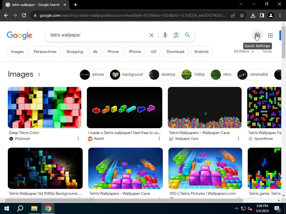Open more options for Photowall result
Viewport: 286px width, 214px height.
click(78, 138)
